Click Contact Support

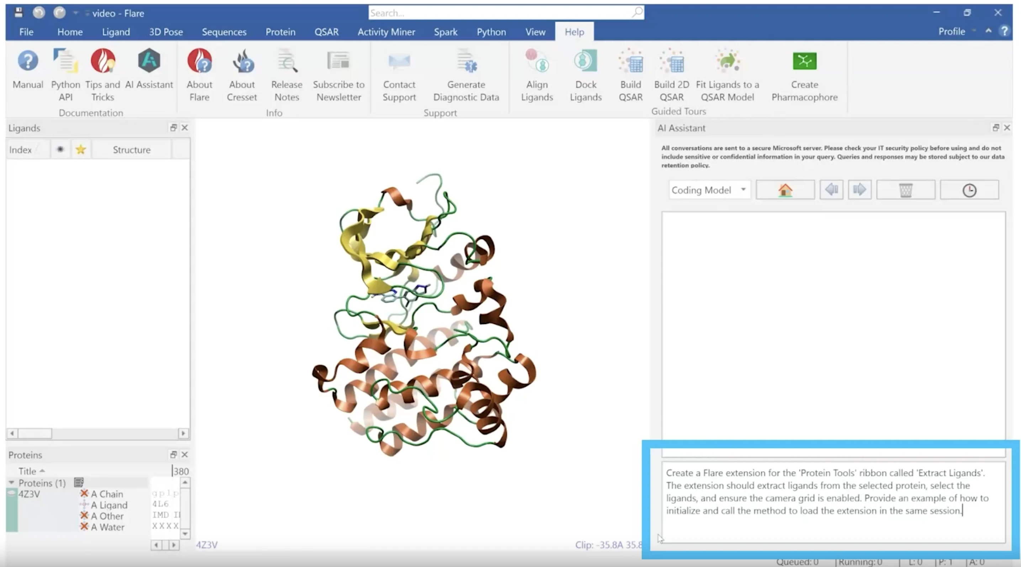(x=399, y=74)
